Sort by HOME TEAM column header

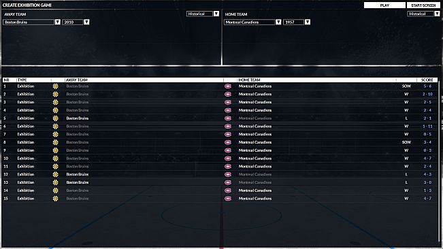click(x=249, y=80)
